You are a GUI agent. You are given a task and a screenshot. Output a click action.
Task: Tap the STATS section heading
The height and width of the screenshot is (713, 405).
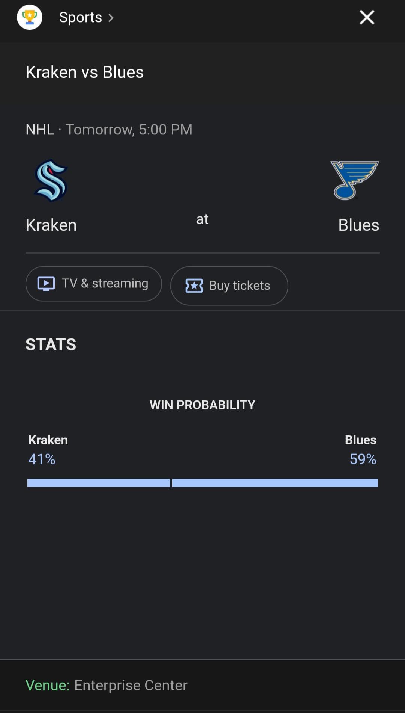[x=51, y=344]
